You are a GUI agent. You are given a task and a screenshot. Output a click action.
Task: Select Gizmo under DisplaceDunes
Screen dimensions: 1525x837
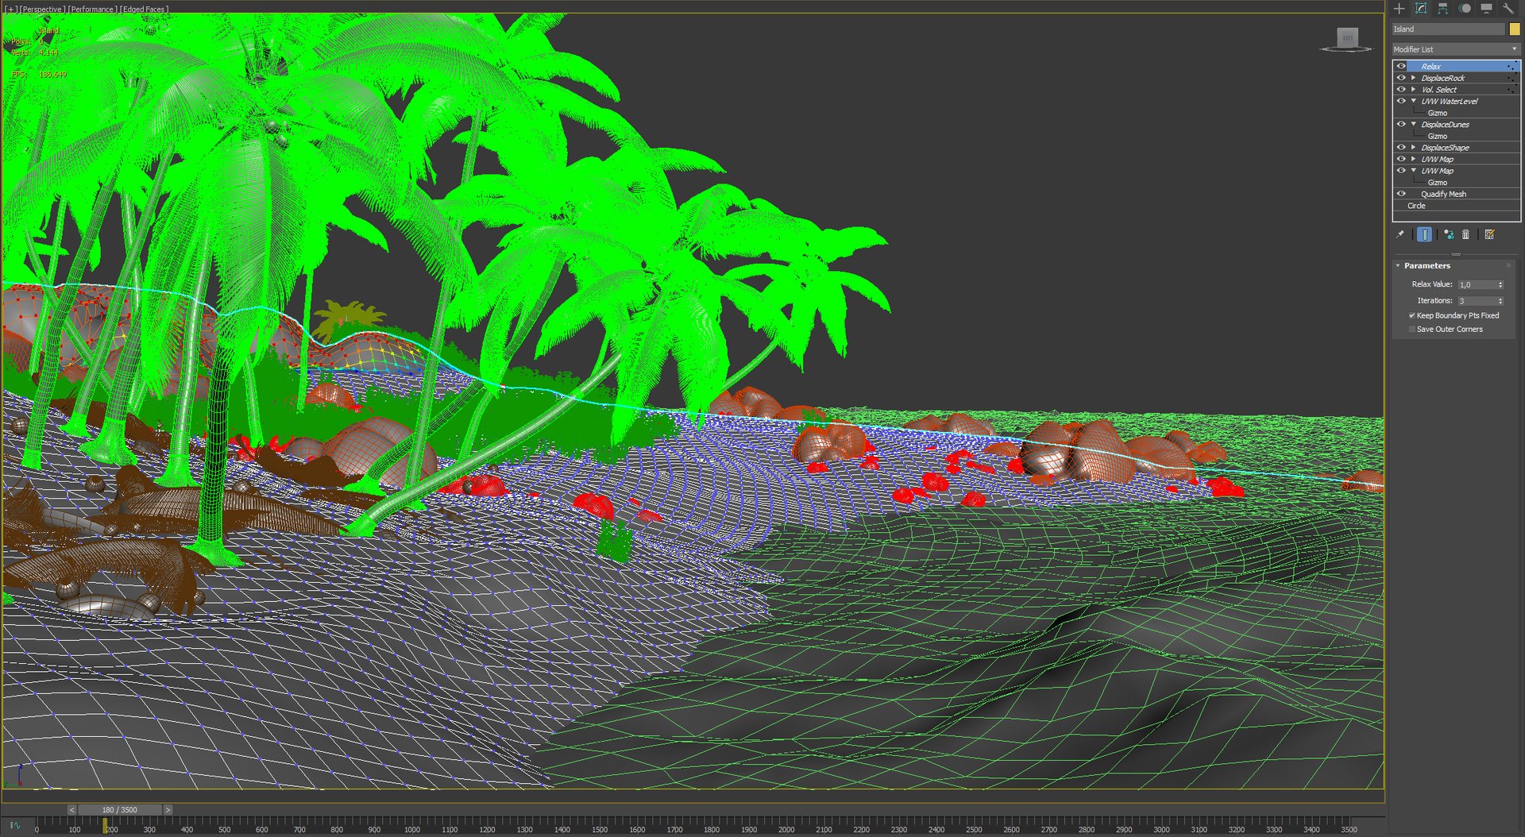click(x=1438, y=136)
